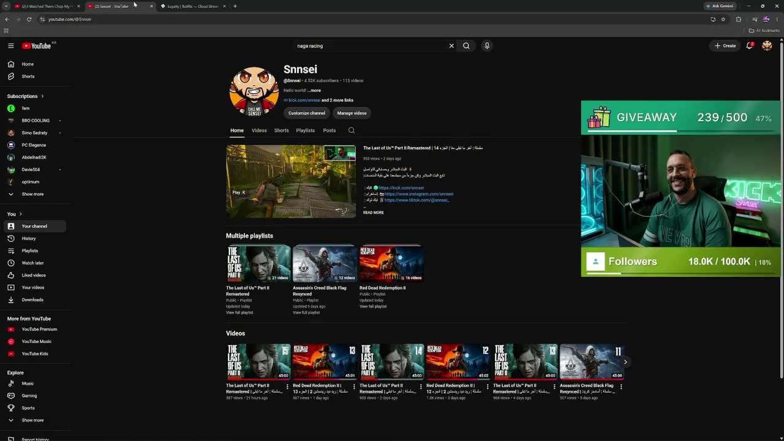Open Red Dead Redemption II playlist thumbnail
Viewport: 784px width, 441px height.
pos(391,263)
